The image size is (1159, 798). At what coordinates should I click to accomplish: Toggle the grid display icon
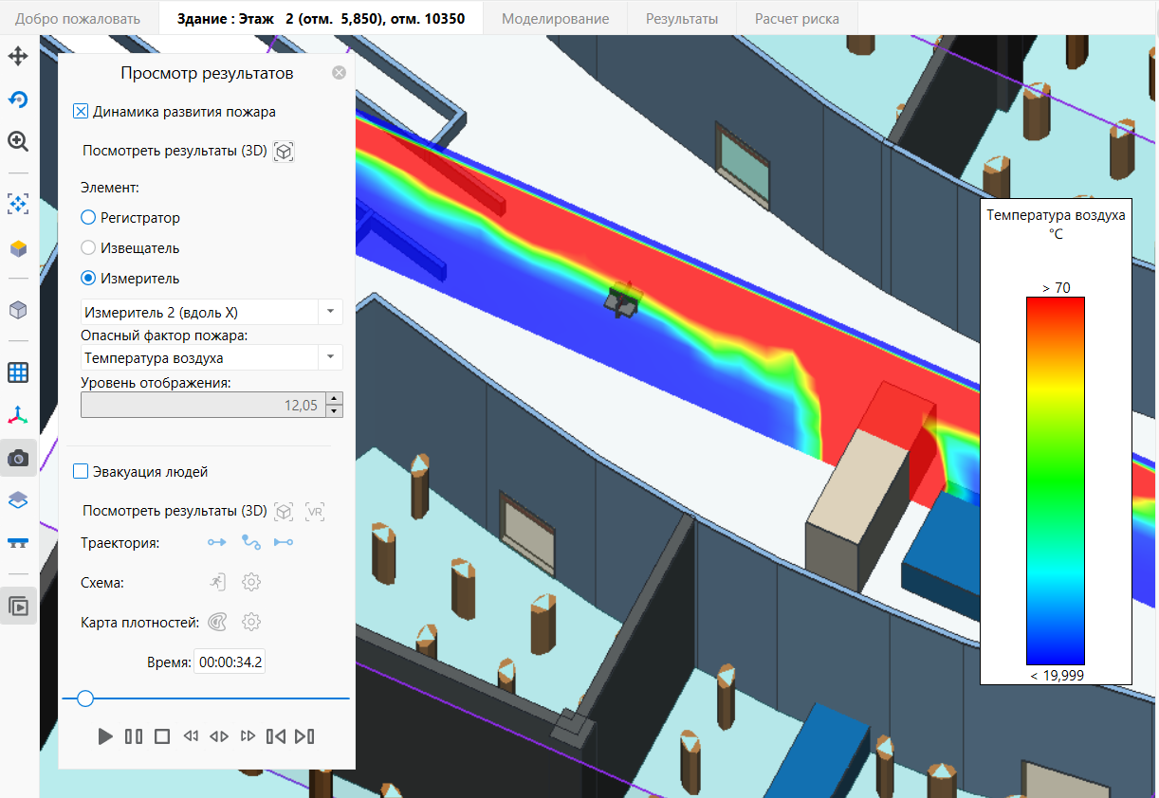pyautogui.click(x=18, y=372)
